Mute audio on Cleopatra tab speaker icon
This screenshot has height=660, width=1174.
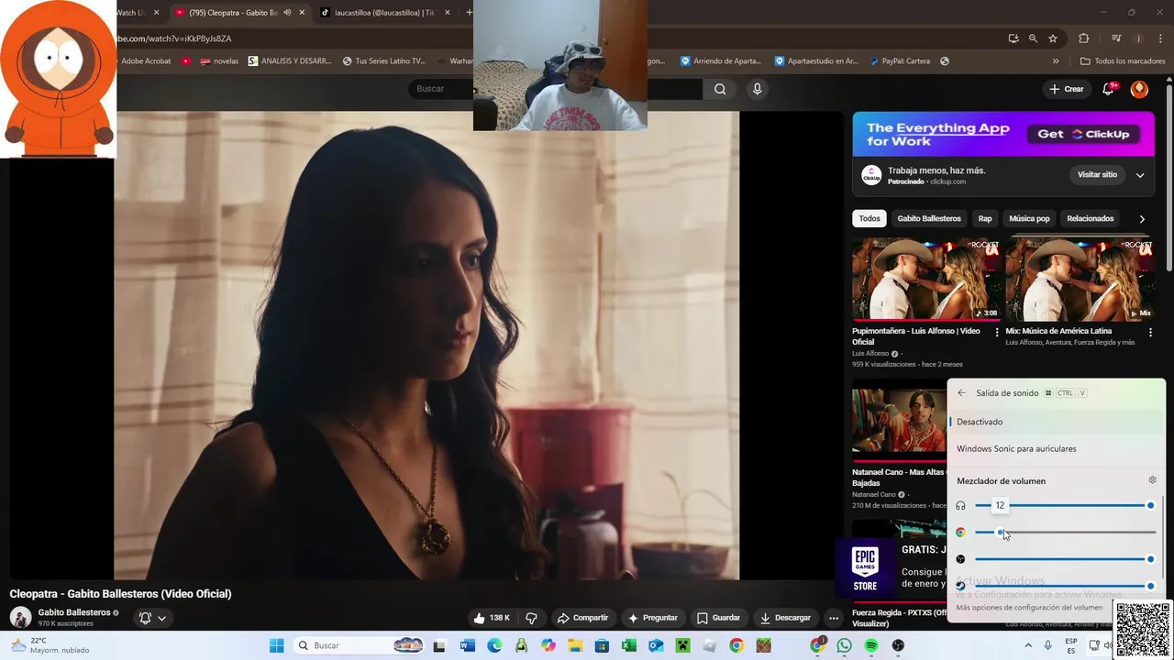click(x=287, y=13)
